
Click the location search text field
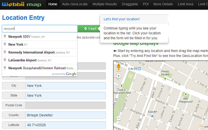(x=40, y=29)
